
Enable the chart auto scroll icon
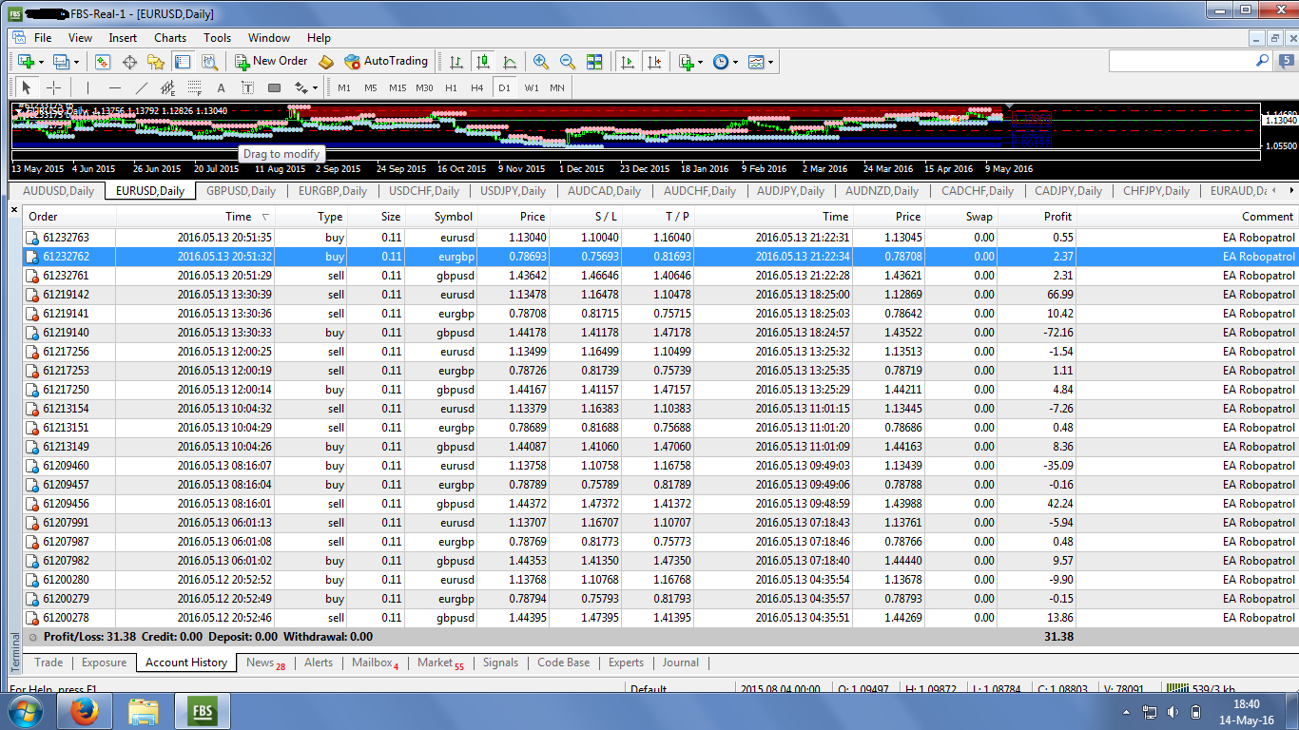pyautogui.click(x=627, y=62)
